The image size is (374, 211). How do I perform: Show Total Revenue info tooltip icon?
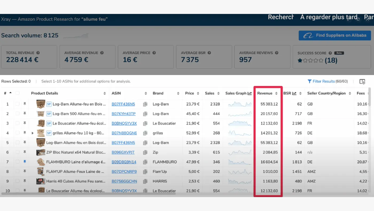tap(38, 53)
